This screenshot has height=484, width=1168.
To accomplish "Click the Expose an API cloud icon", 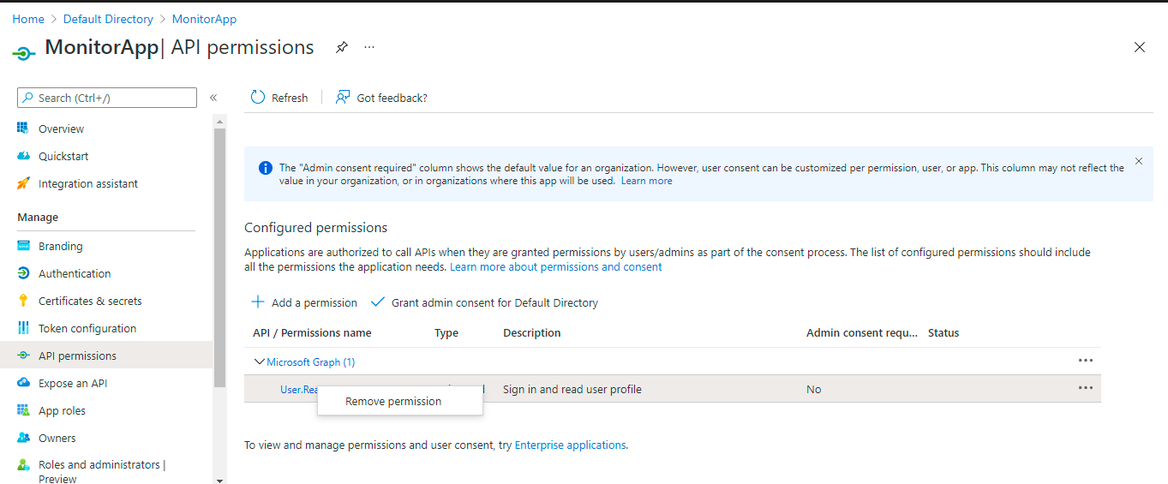I will (23, 383).
